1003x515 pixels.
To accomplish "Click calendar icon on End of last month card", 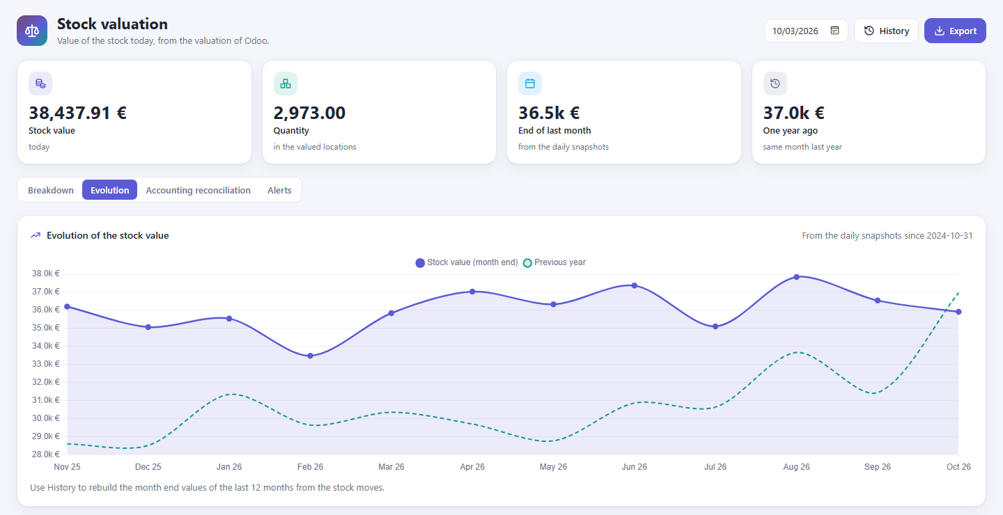I will click(530, 84).
